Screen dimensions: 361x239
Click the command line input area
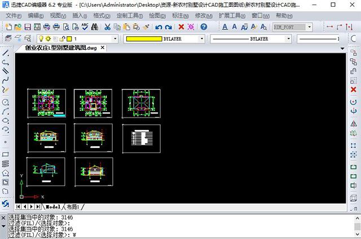tap(180, 235)
